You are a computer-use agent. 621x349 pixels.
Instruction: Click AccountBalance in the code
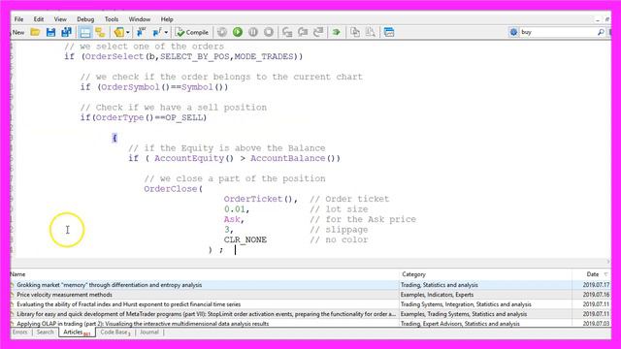point(287,158)
